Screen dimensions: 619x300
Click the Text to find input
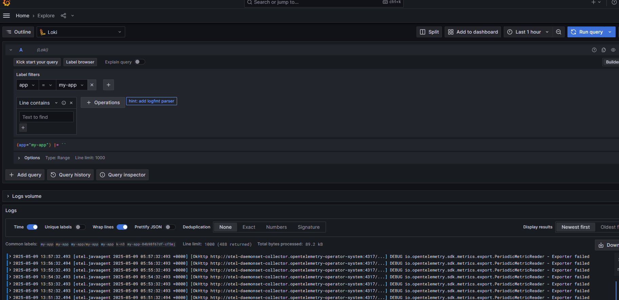(46, 117)
